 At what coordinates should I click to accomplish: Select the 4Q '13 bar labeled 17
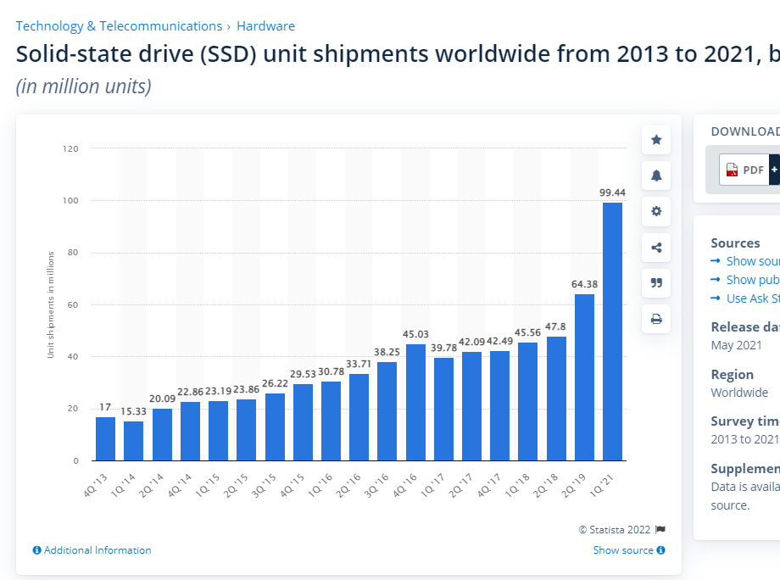(x=105, y=438)
